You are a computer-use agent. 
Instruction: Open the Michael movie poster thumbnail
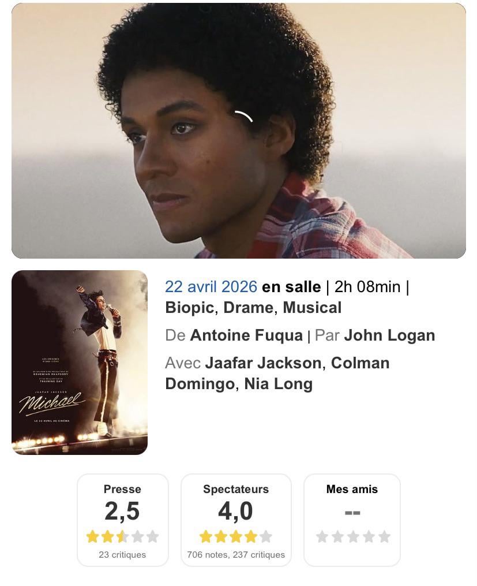coord(80,362)
